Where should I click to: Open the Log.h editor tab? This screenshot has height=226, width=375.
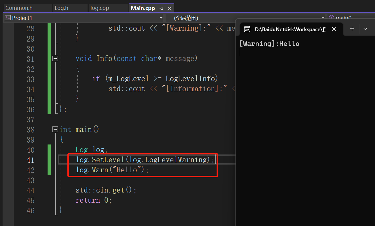click(70, 8)
